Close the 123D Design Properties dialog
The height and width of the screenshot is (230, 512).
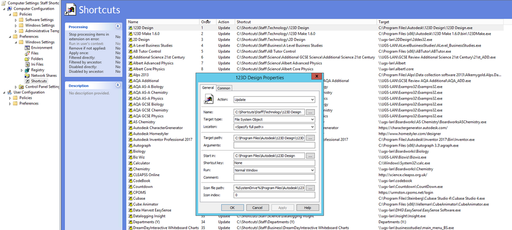point(316,76)
